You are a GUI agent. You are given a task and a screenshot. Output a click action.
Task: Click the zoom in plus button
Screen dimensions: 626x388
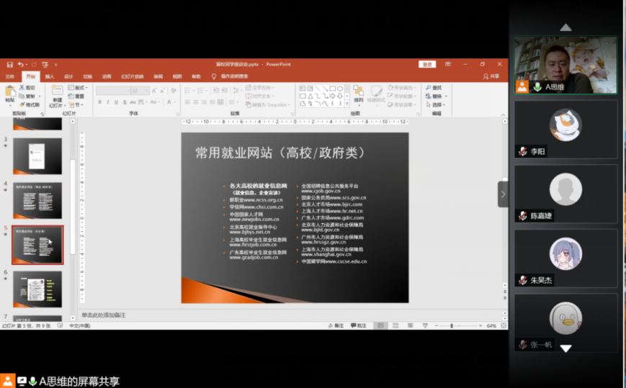tap(480, 326)
